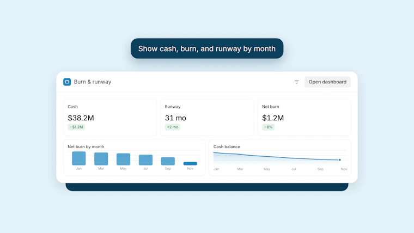Screen dimensions: 414x233
Task: Click the prompt bubble Show cash, burn, and runway
Action: click(207, 48)
